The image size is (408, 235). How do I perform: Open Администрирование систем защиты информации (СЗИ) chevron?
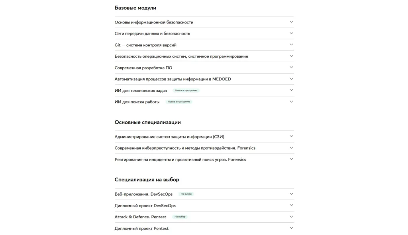[291, 136]
